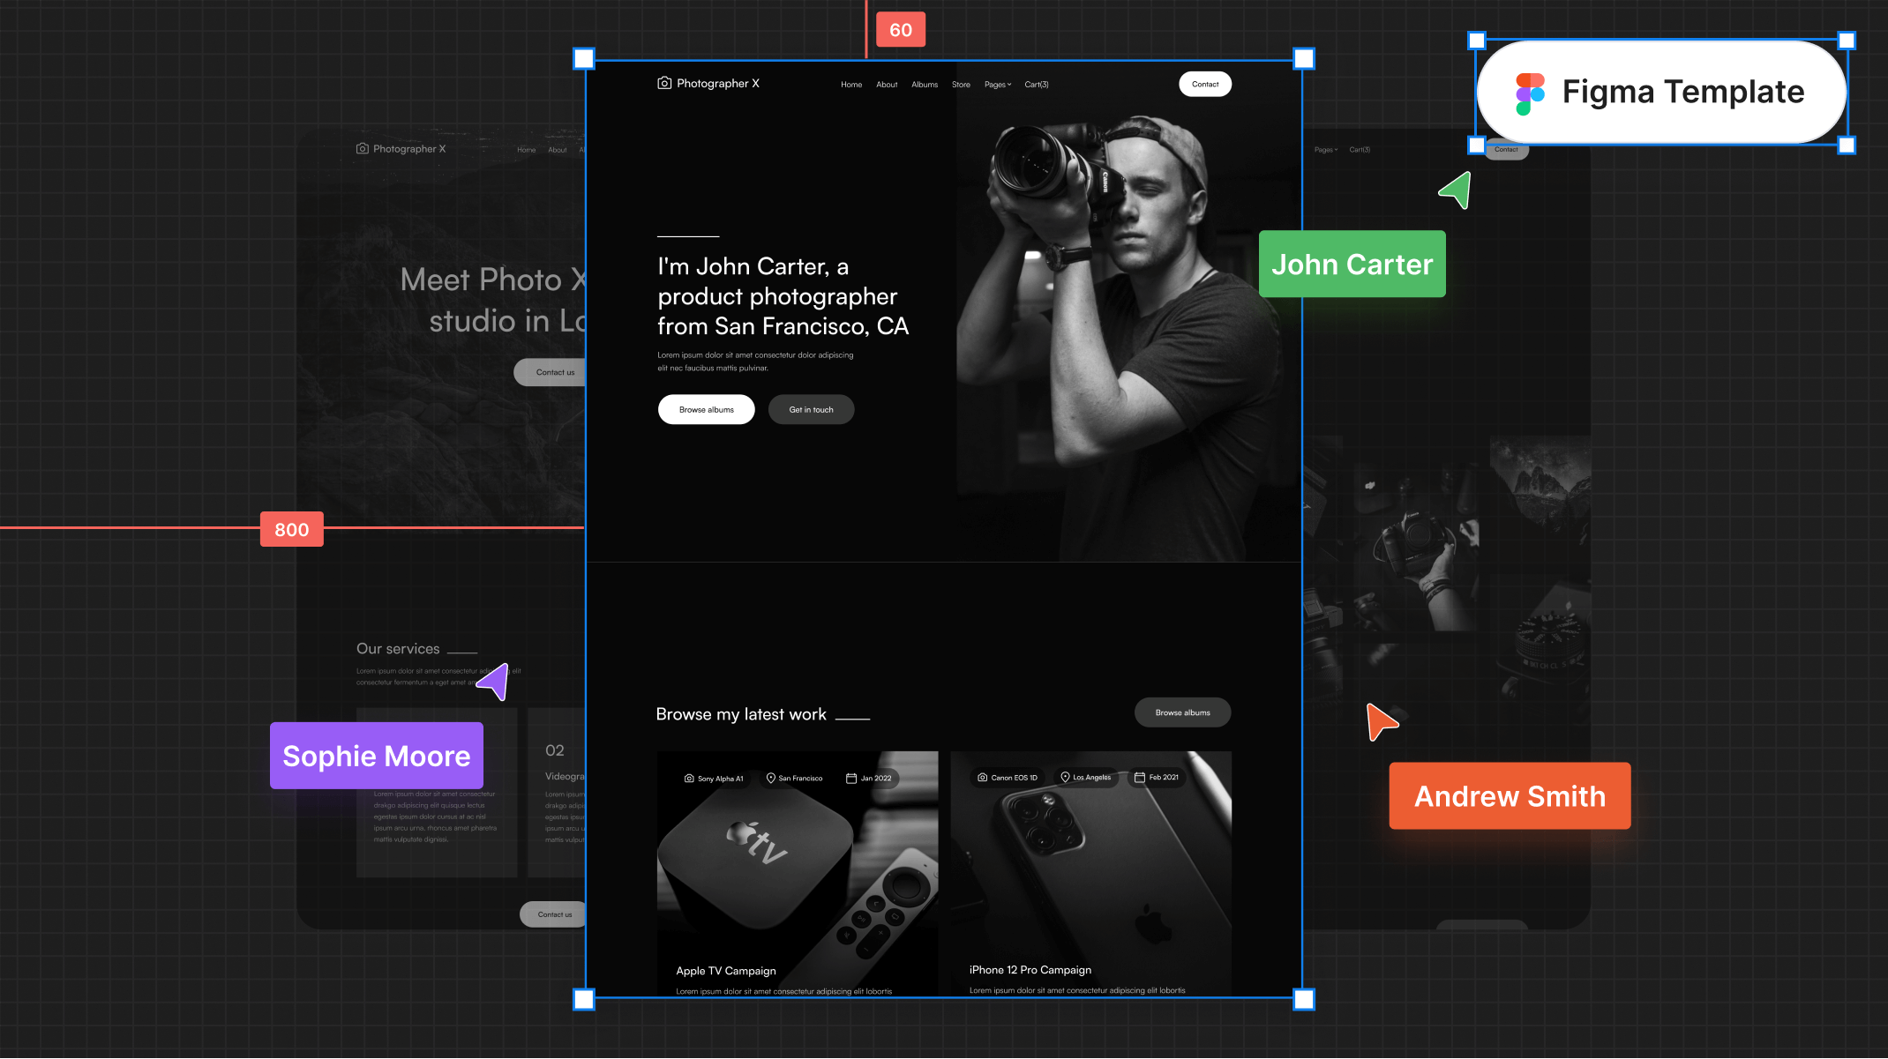
Task: Click the green send arrow icon near John Carter
Action: coord(1455,192)
